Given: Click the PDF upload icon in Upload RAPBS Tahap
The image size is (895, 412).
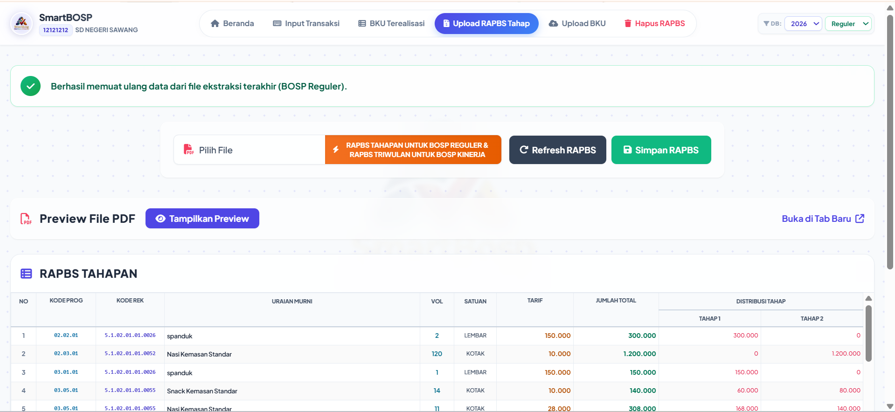Looking at the screenshot, I should click(x=446, y=23).
